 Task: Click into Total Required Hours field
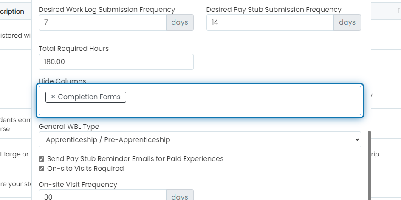pos(116,62)
